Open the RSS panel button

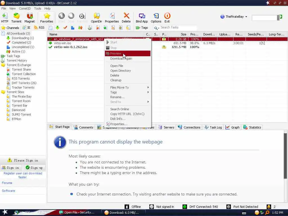pos(39,28)
